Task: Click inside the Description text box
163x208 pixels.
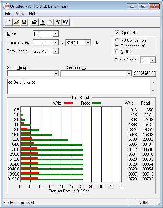Action: [79, 87]
